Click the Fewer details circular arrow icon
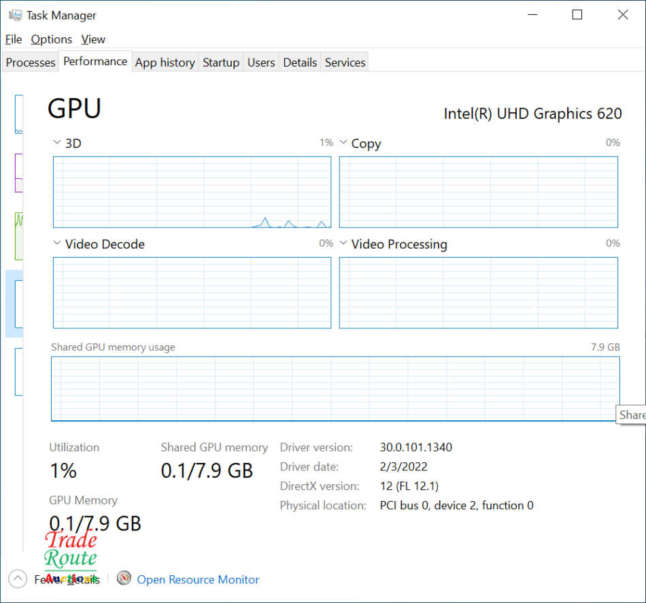This screenshot has width=646, height=603. (x=18, y=579)
